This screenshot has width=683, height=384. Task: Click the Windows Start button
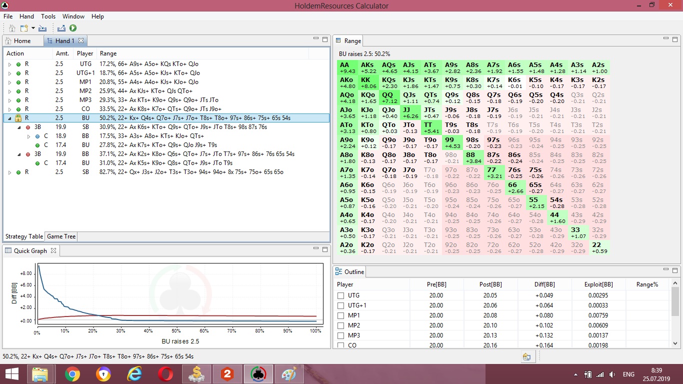[11, 374]
